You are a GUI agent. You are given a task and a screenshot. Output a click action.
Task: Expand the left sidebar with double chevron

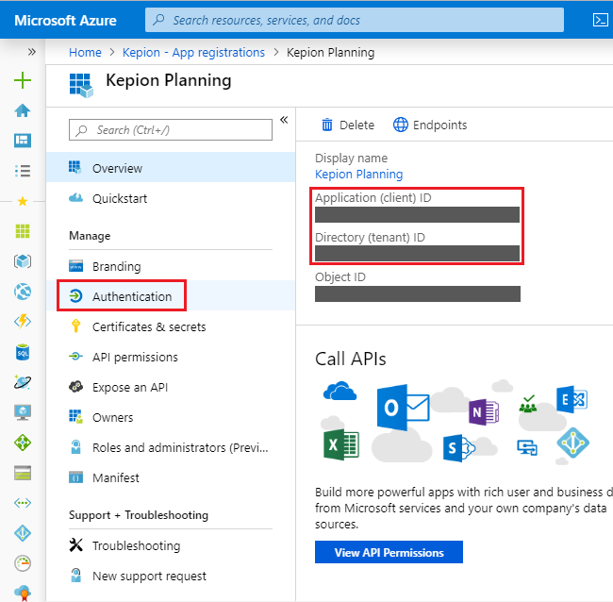click(x=32, y=52)
